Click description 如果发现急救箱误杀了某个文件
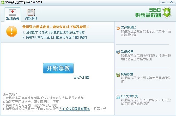 pos(146,33)
